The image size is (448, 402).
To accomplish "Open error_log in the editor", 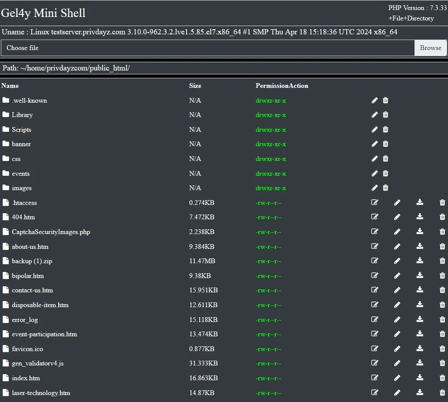I will click(375, 319).
